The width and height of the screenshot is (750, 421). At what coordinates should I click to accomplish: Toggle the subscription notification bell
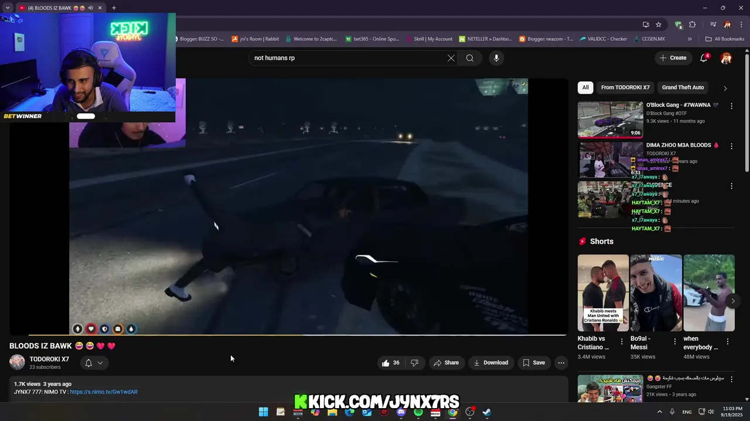(88, 363)
